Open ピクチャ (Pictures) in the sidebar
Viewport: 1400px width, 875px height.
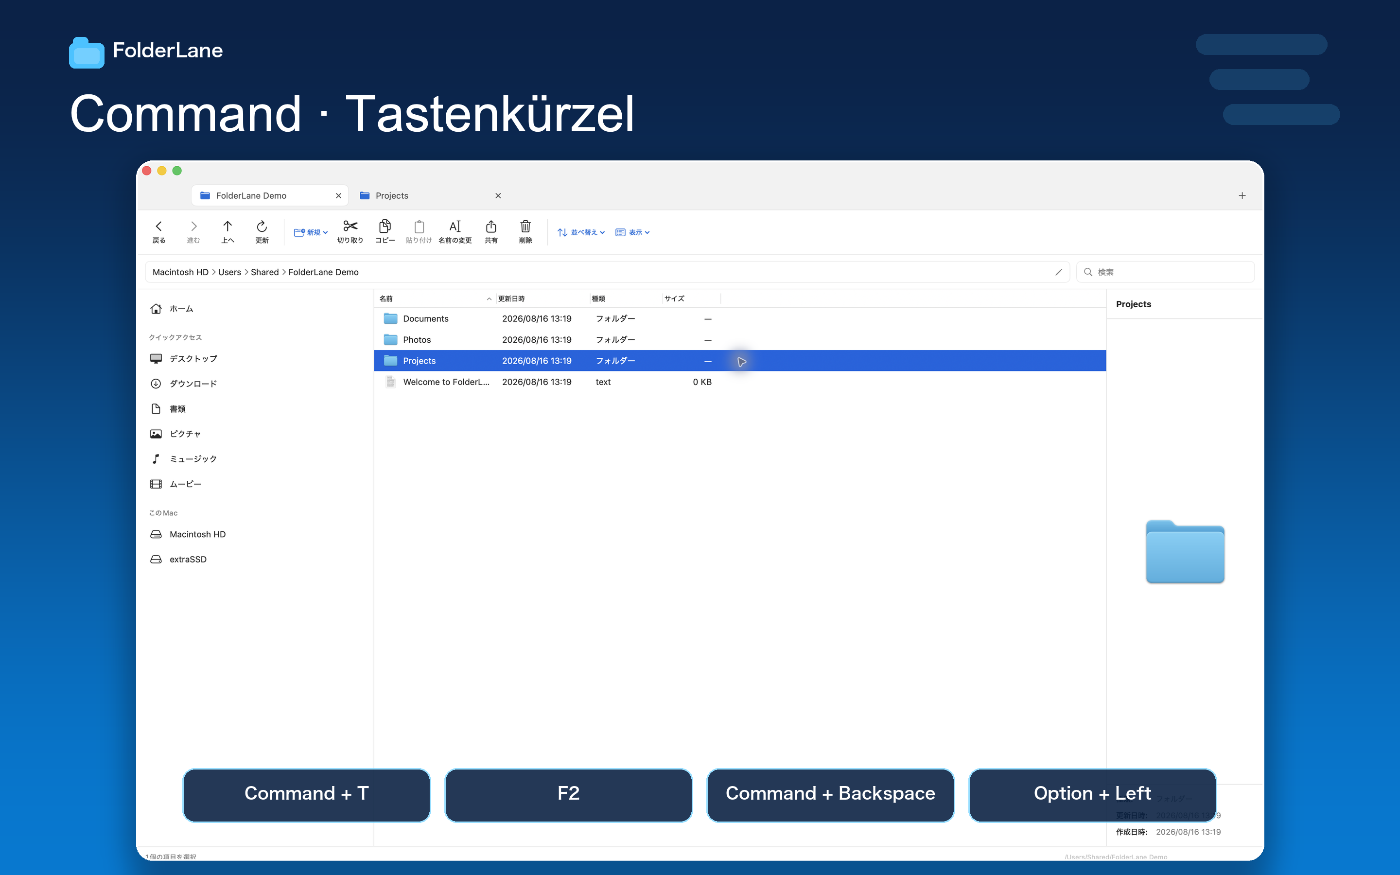click(175, 434)
